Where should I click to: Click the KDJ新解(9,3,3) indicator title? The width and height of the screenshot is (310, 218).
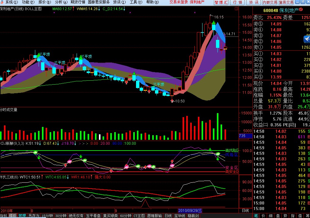tap(12, 143)
